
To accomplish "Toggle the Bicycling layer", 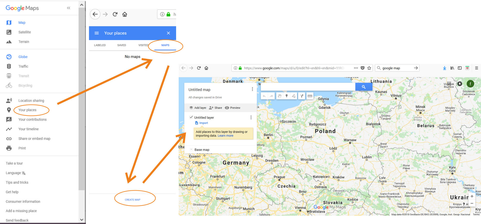I will pos(25,85).
